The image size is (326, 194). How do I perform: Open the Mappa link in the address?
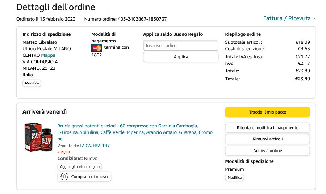[48, 55]
